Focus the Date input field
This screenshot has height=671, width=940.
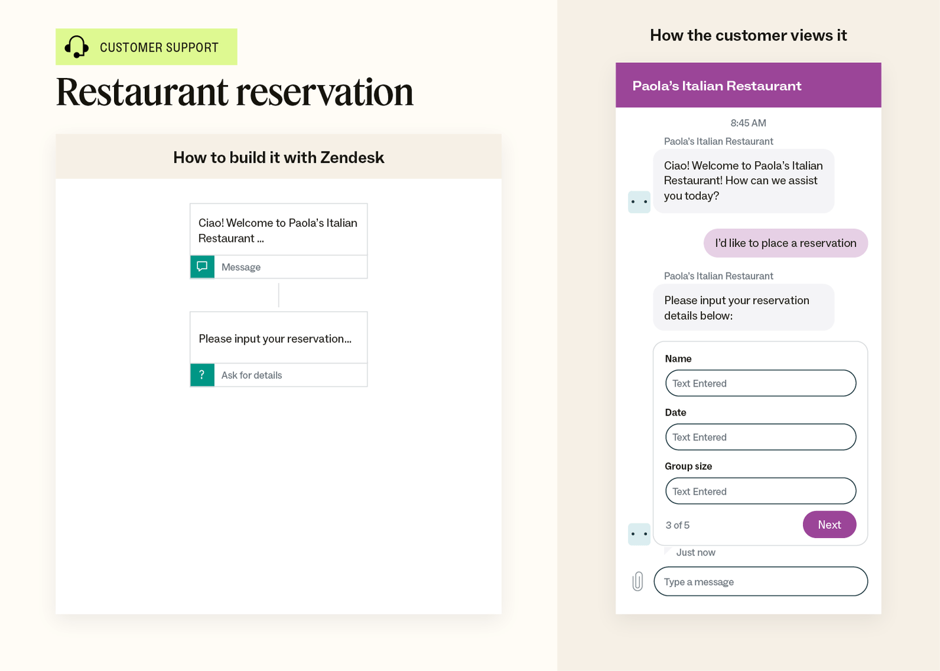pyautogui.click(x=760, y=437)
